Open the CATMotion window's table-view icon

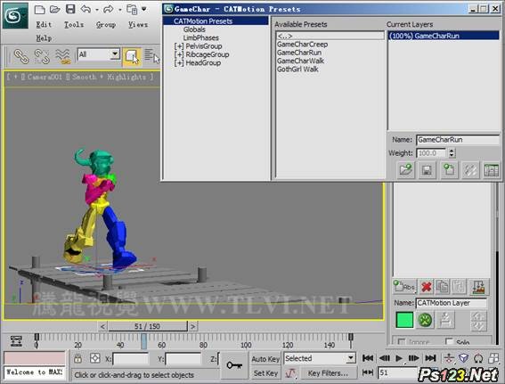tap(492, 169)
